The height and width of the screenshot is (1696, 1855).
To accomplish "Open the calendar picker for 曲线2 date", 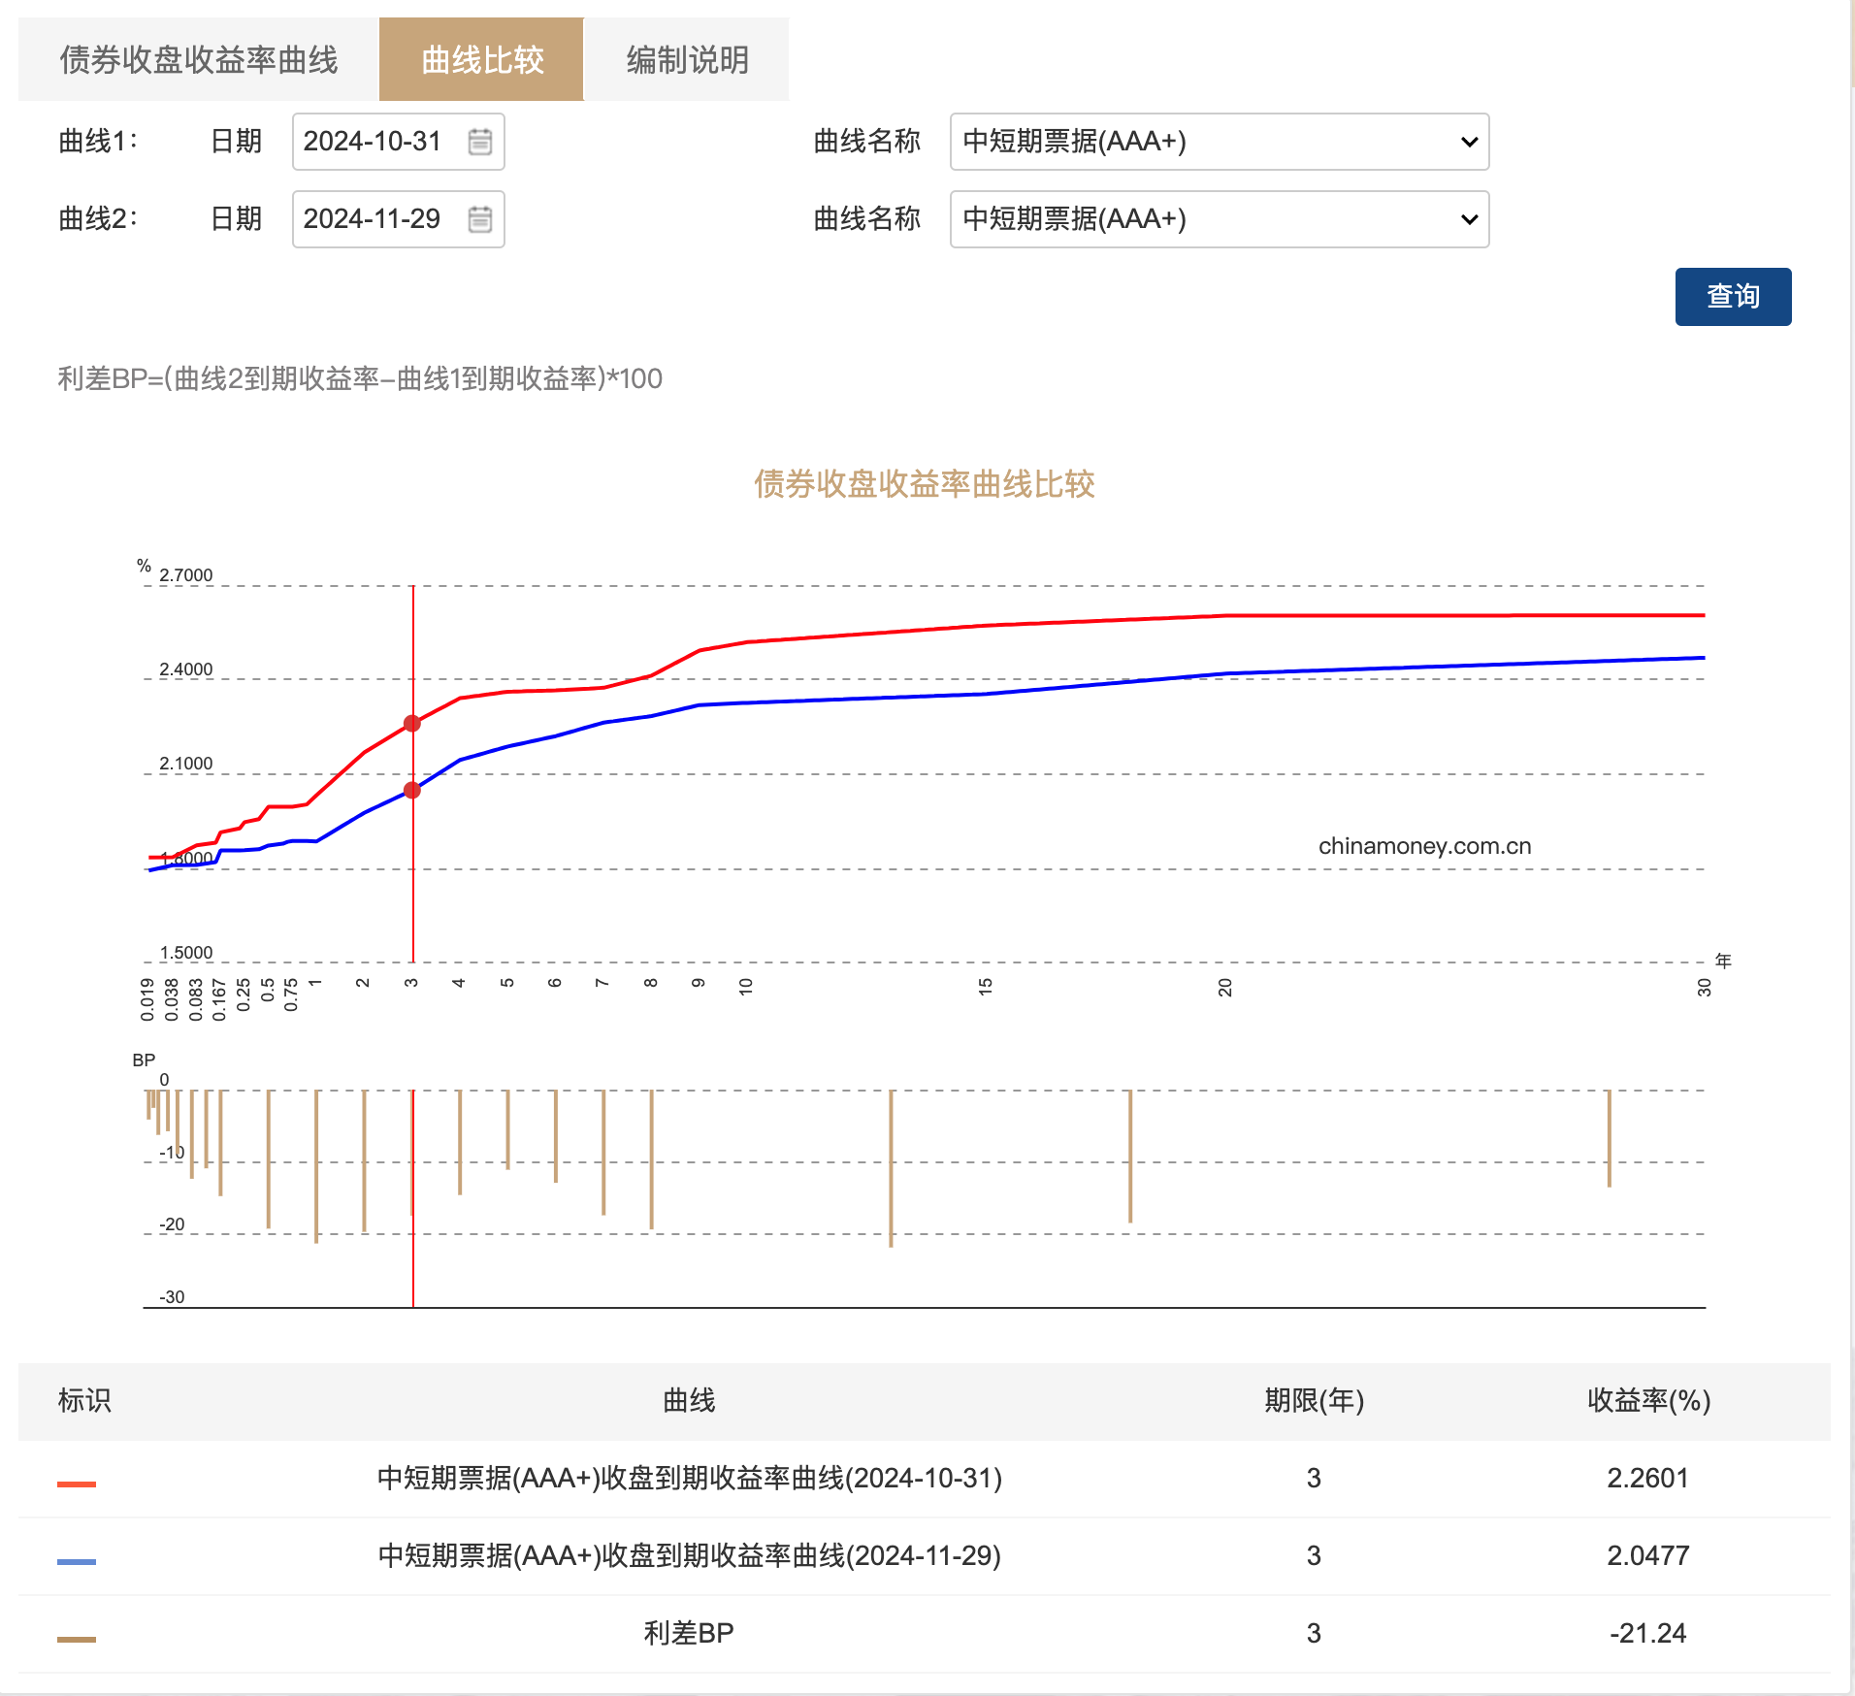I will point(480,219).
